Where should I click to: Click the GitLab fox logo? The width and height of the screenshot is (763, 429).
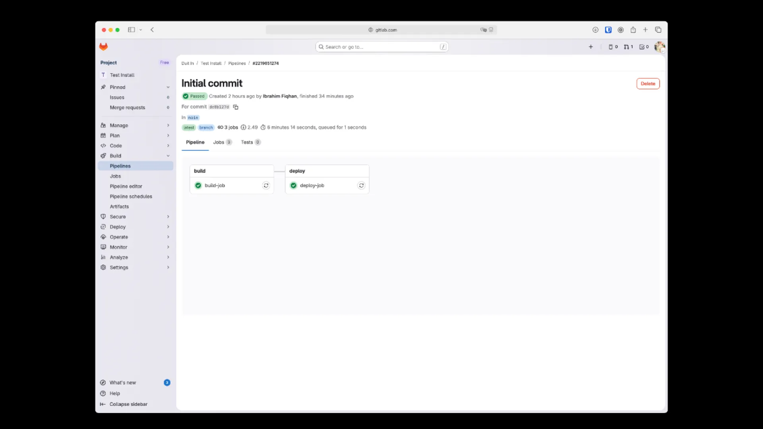[103, 47]
